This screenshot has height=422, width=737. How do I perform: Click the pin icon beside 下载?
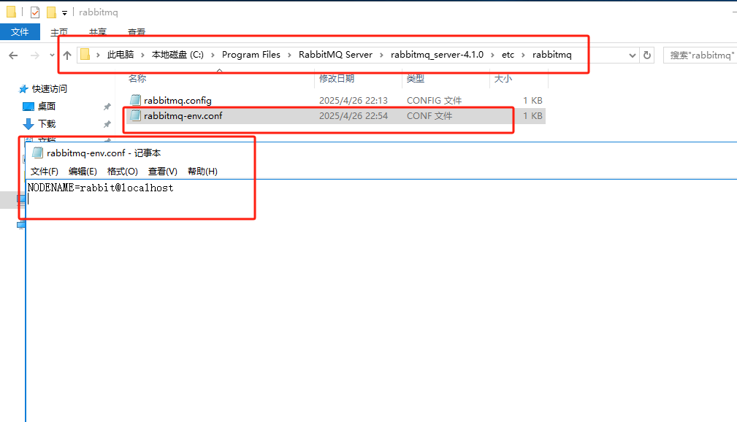[107, 124]
